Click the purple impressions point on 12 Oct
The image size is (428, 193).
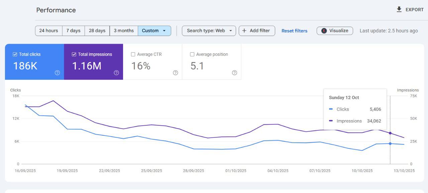click(x=390, y=133)
